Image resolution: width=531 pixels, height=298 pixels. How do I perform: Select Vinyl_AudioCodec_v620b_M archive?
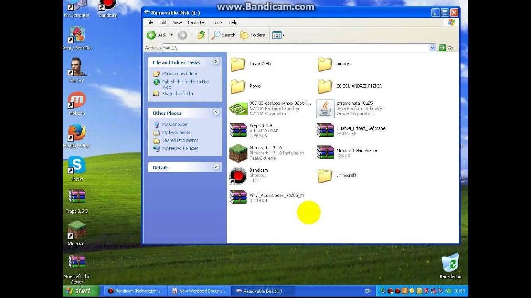click(267, 197)
